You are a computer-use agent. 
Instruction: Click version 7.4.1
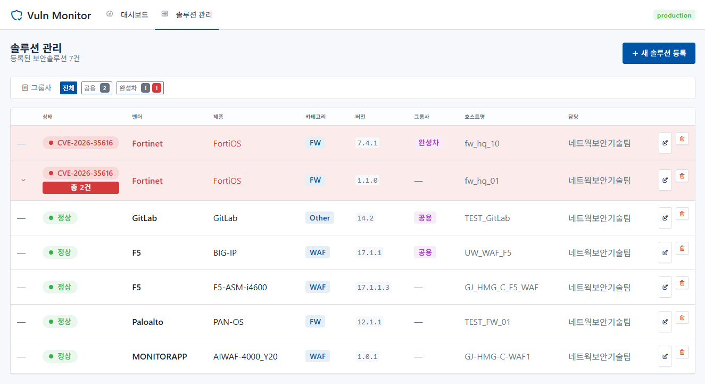(368, 143)
